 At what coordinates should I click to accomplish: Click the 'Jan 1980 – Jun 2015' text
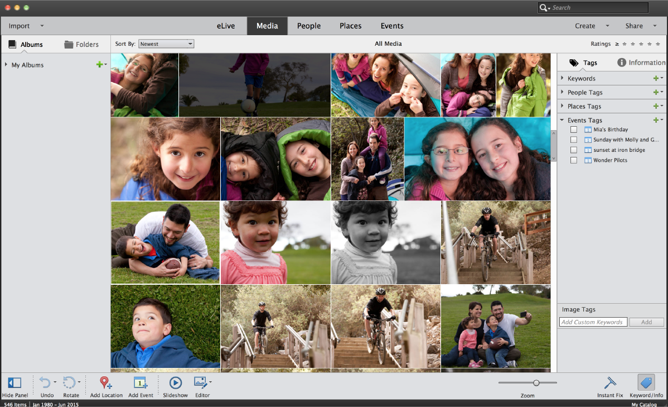[x=56, y=404]
